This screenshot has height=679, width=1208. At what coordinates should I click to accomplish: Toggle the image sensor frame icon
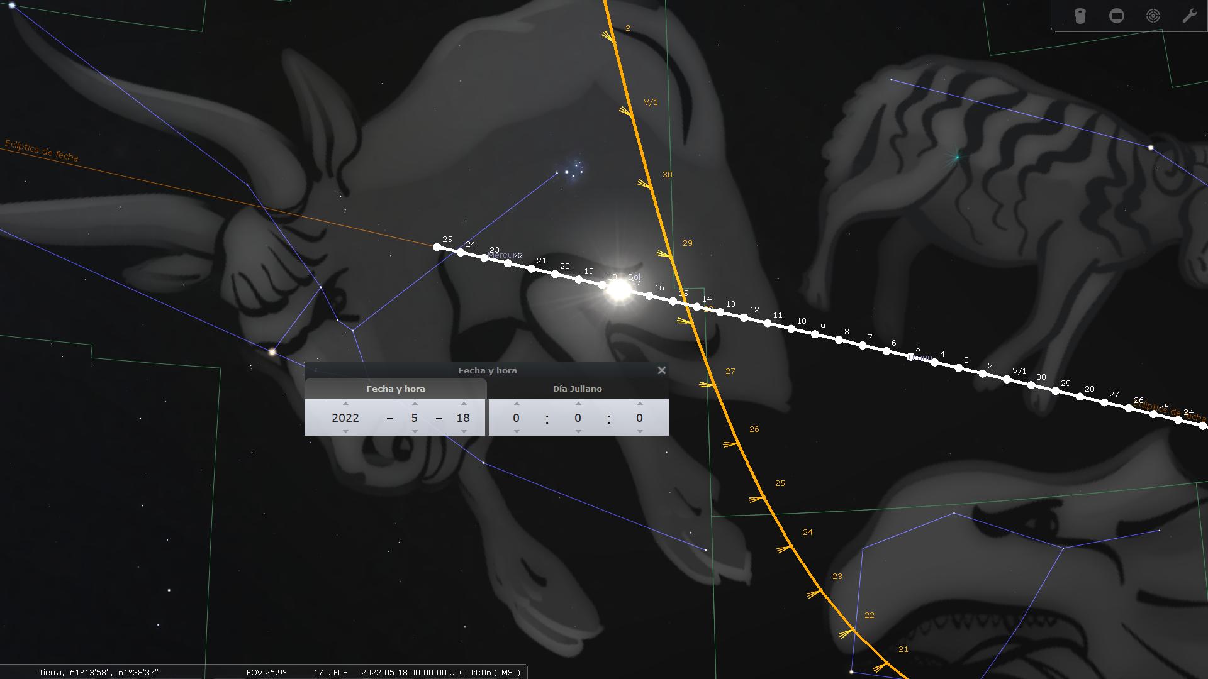point(1116,16)
